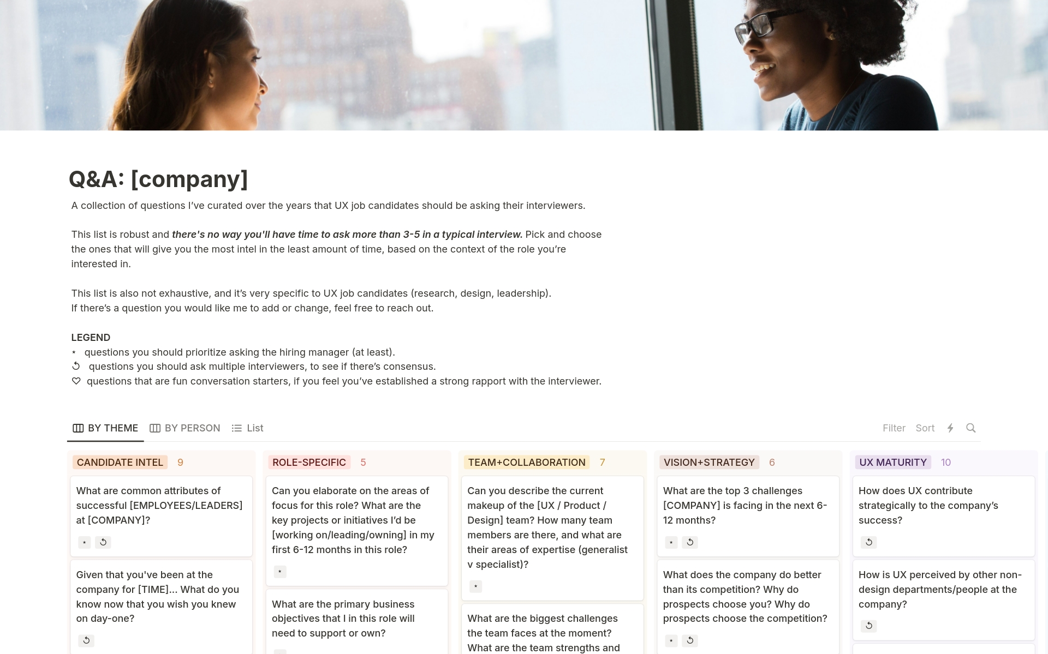This screenshot has height=654, width=1048.
Task: Click the grid layout icon next to BY PERSON
Action: click(156, 428)
